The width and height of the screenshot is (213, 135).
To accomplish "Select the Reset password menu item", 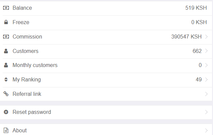I will pos(32,112).
